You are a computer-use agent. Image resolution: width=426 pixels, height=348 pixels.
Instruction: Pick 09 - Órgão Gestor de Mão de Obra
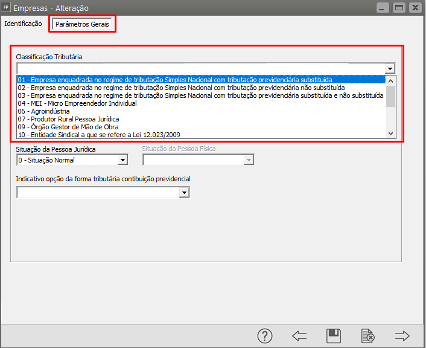click(201, 127)
